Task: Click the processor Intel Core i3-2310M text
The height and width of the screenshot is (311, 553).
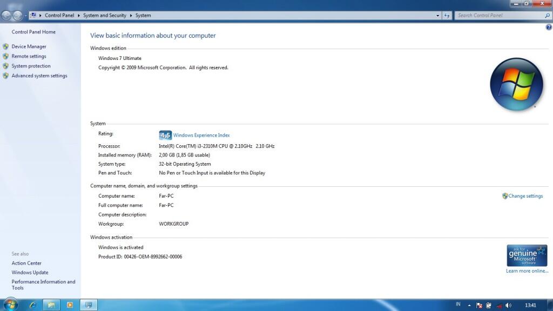Action: click(x=217, y=146)
